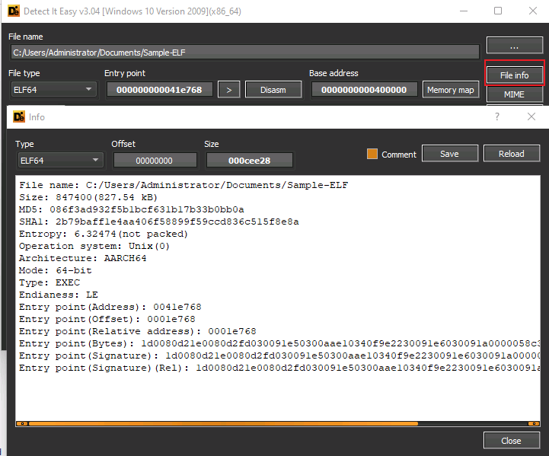
Task: Open the Memory map view
Action: [451, 90]
